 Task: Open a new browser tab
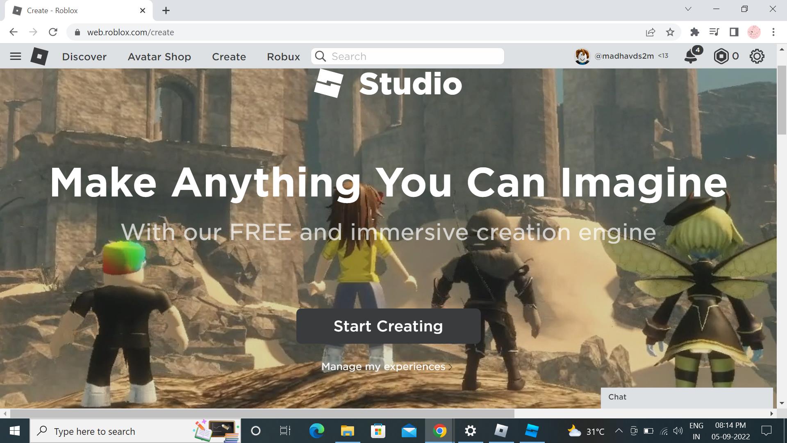pyautogui.click(x=166, y=11)
